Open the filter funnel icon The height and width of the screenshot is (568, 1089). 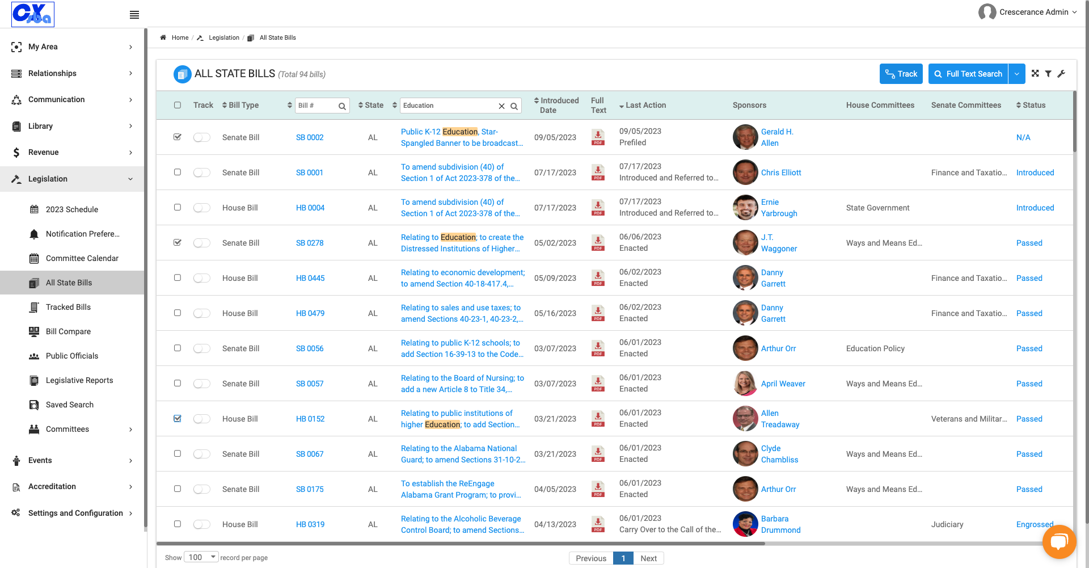[1048, 74]
